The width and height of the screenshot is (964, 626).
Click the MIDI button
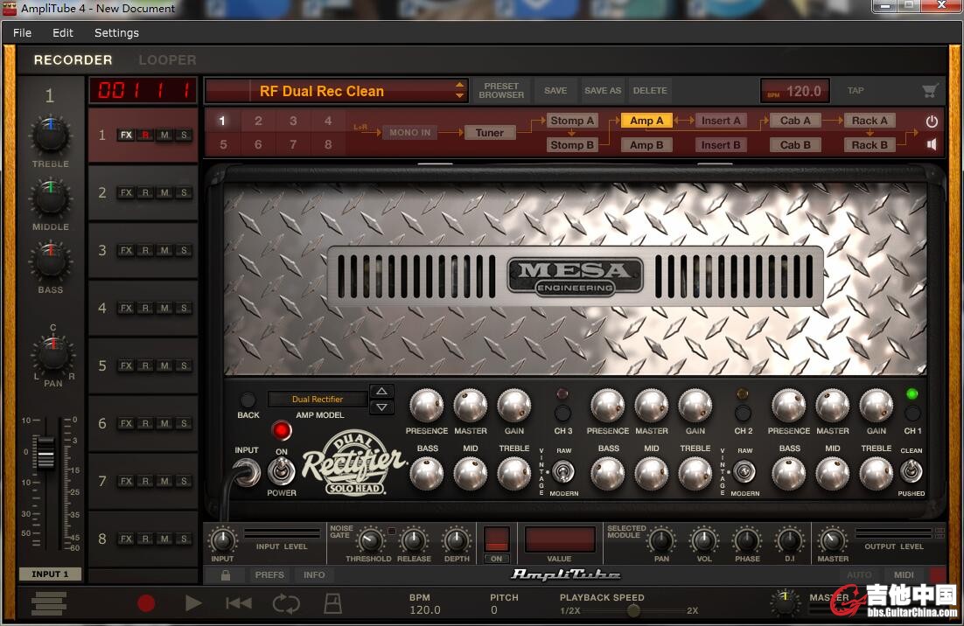point(903,575)
